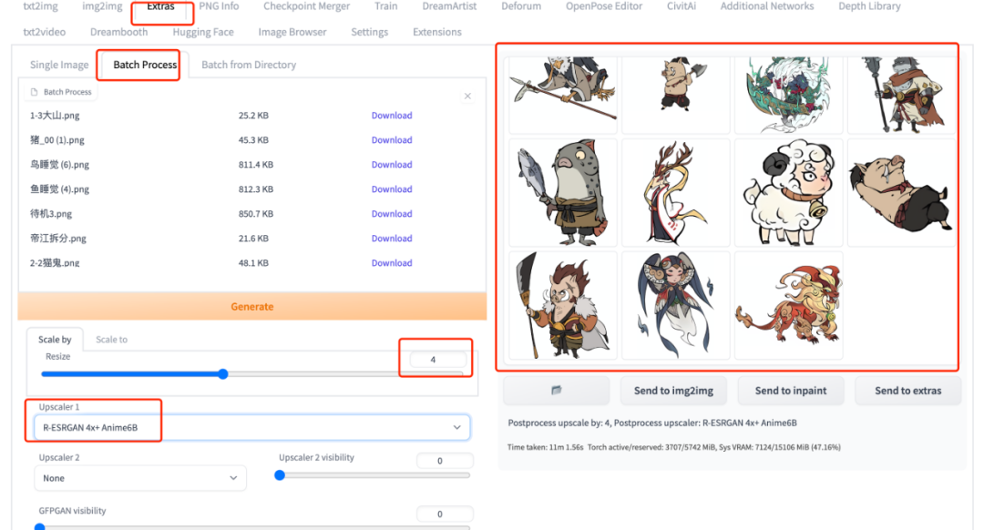Open the Additional Networks tab

(x=767, y=6)
